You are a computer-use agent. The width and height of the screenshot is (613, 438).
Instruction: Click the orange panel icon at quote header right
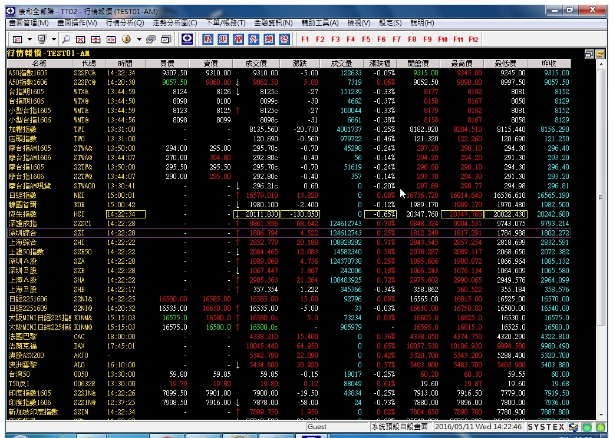[x=600, y=54]
